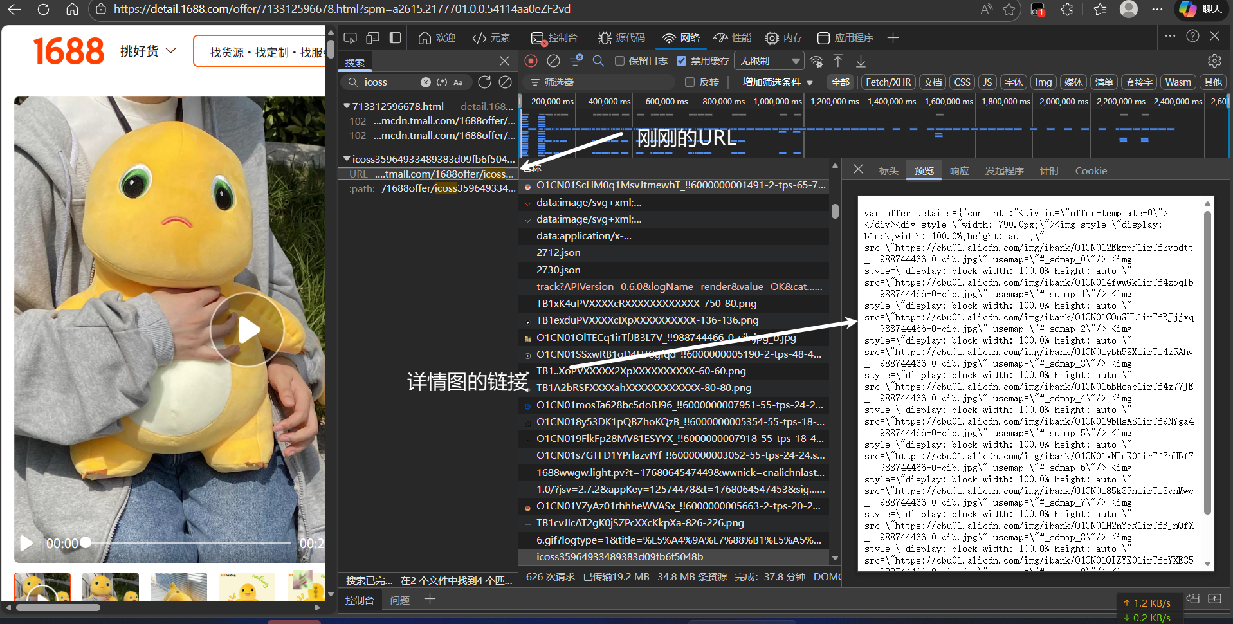Image resolution: width=1233 pixels, height=624 pixels.
Task: Click the import HAR upload arrow
Action: click(x=838, y=60)
